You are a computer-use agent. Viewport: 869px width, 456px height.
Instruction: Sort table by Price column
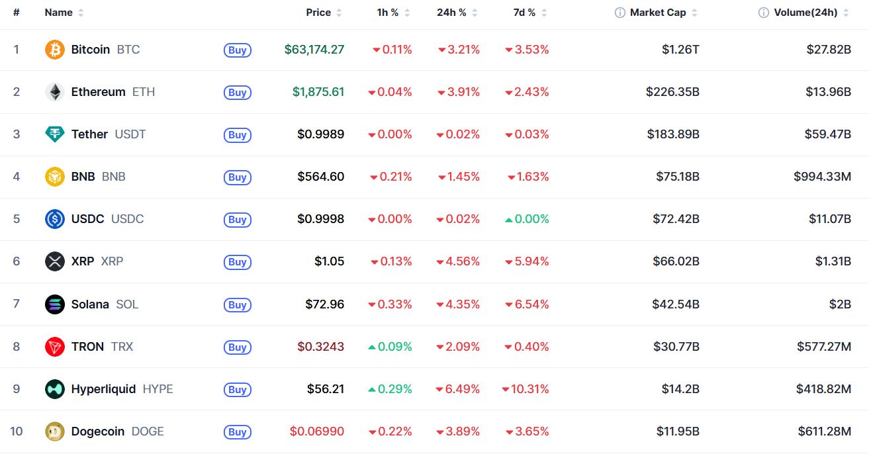pos(324,13)
